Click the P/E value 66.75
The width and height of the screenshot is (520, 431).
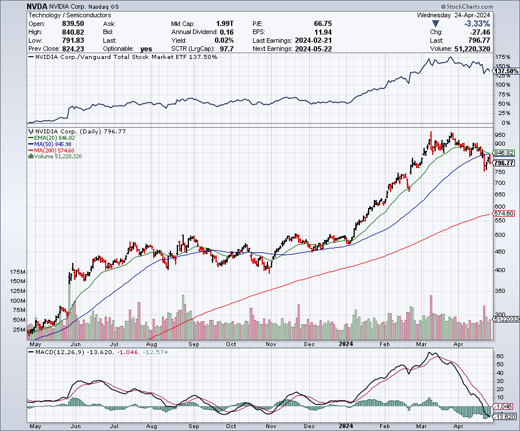coord(322,24)
